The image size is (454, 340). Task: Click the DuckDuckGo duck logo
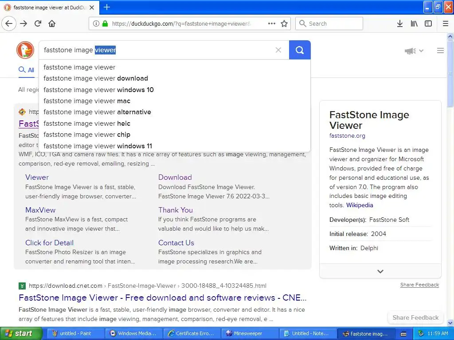point(25,50)
